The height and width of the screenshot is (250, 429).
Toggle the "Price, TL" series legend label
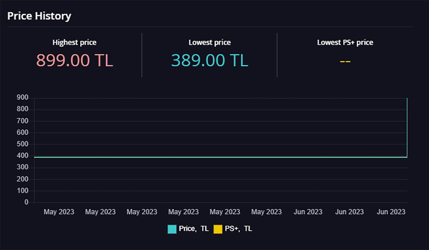(193, 229)
